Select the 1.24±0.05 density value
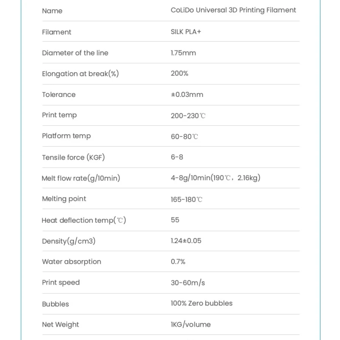 (x=186, y=241)
